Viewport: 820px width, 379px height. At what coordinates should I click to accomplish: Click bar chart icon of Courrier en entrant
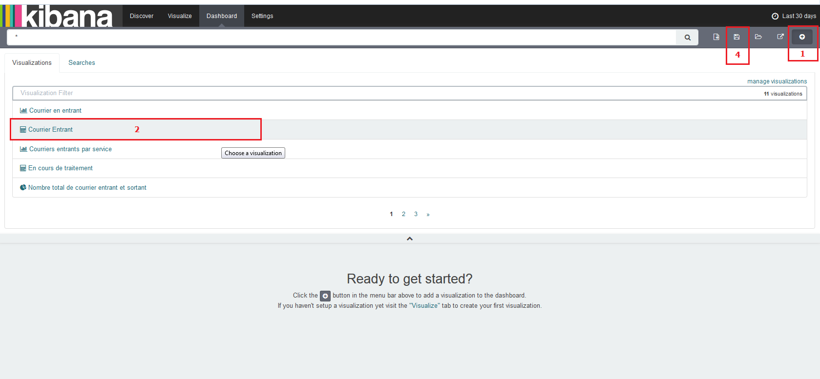coord(23,111)
